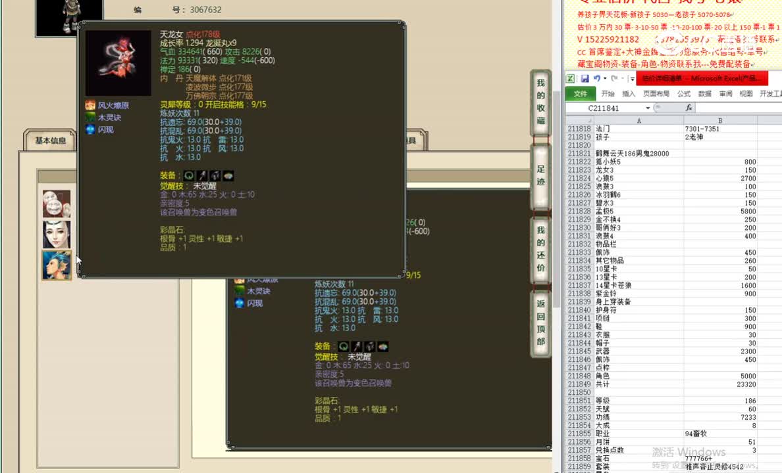Click the 功绩 value 7233 cell
782x473 pixels.
(x=720, y=417)
